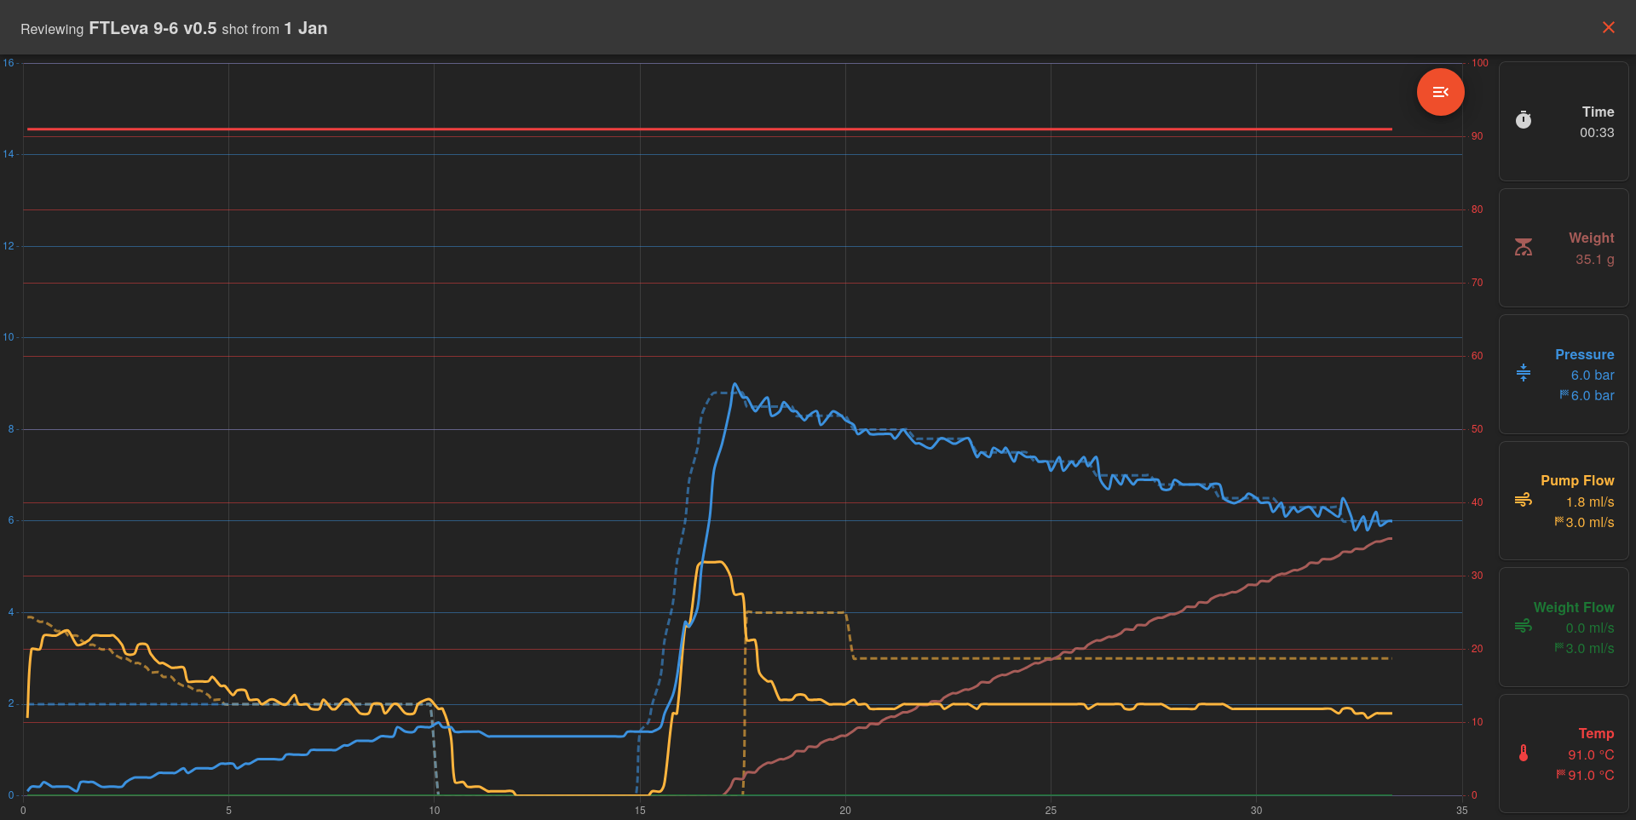This screenshot has width=1636, height=820.
Task: Click the green Weight Flow icon
Action: (1524, 627)
